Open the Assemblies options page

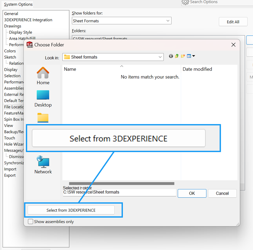click(x=14, y=88)
